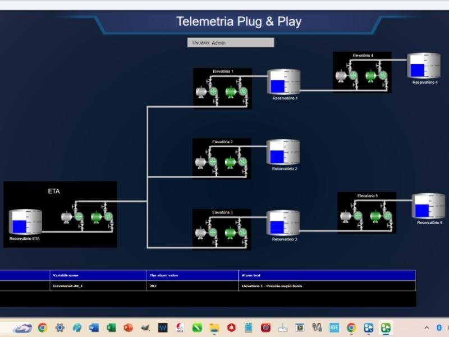Click the gray pump motor in ETA
This screenshot has width=449, height=337.
67,217
